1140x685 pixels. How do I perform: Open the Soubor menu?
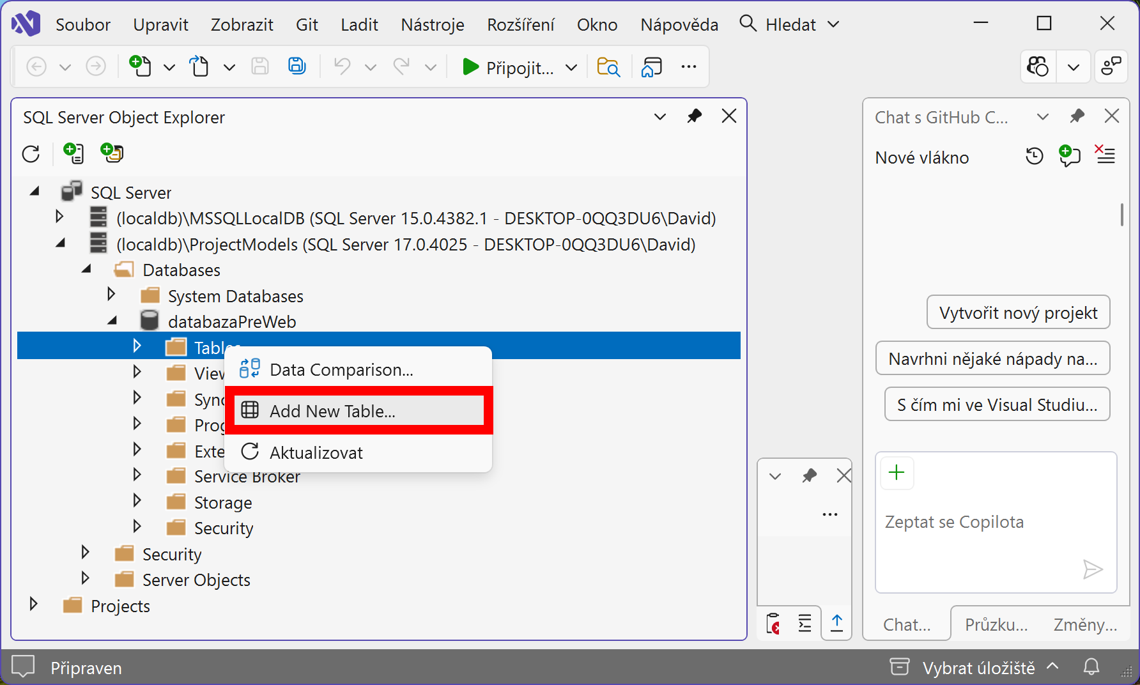click(x=83, y=24)
